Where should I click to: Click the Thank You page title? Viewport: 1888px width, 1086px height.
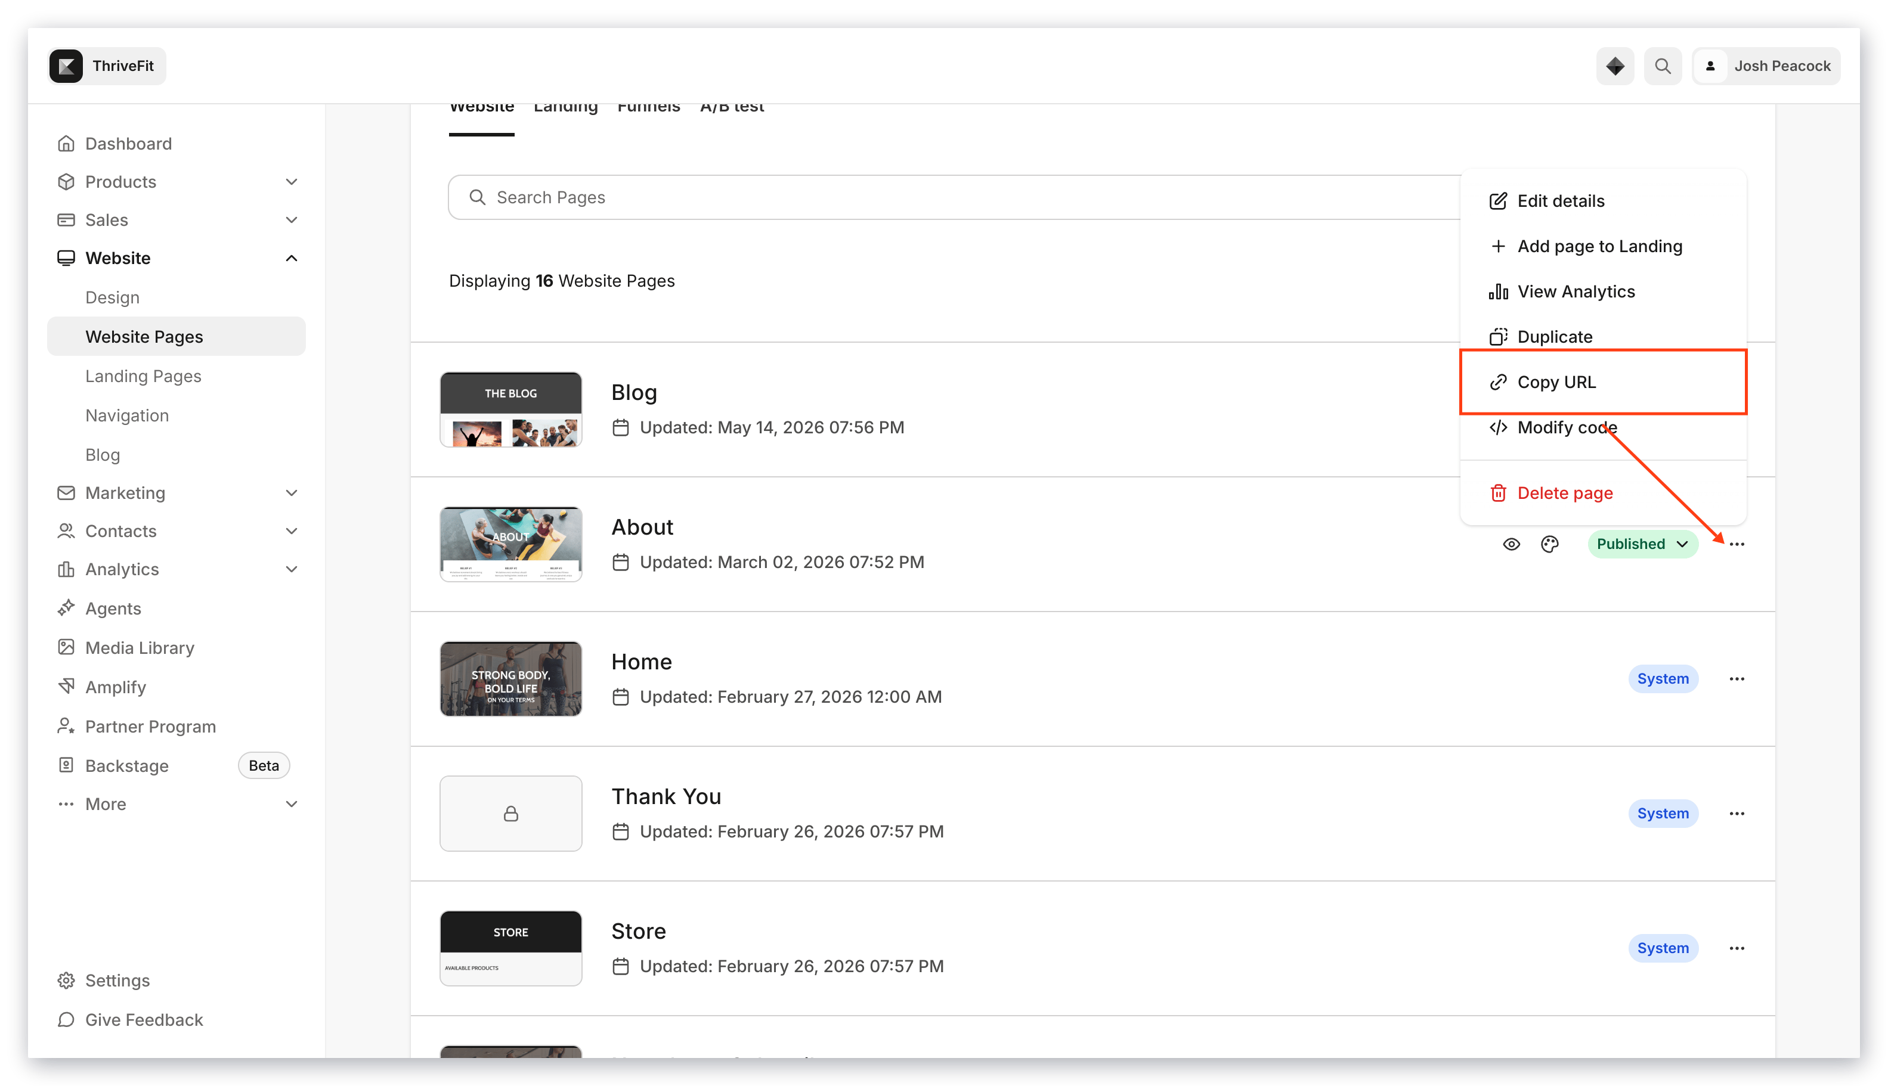click(666, 796)
